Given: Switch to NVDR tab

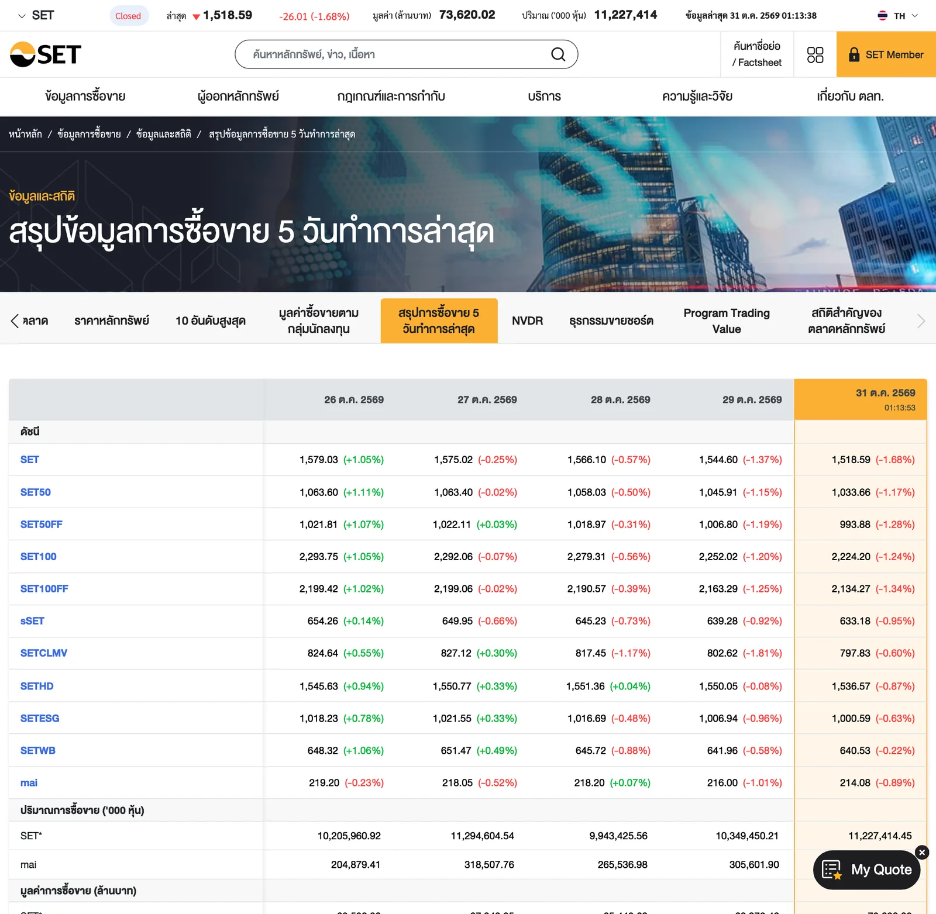Looking at the screenshot, I should tap(527, 320).
